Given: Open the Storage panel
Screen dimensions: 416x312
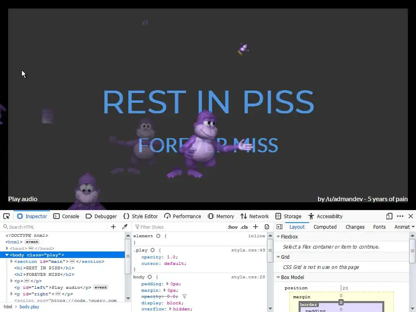Looking at the screenshot, I should (288, 216).
